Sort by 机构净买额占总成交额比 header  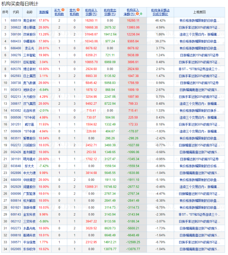(160, 12)
